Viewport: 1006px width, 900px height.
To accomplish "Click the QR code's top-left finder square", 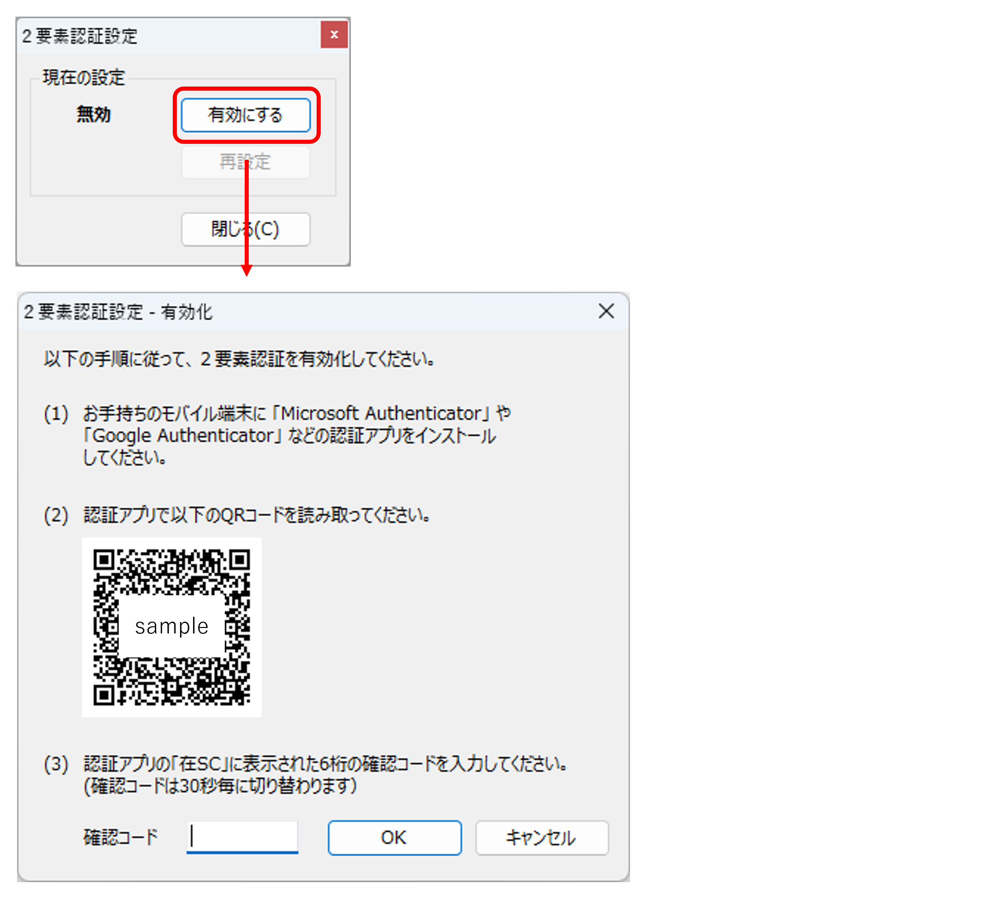I will pos(104,560).
